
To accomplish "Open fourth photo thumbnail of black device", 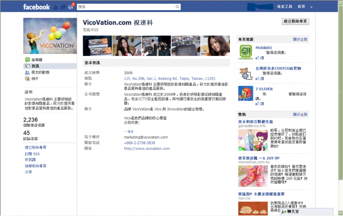I will click(186, 46).
